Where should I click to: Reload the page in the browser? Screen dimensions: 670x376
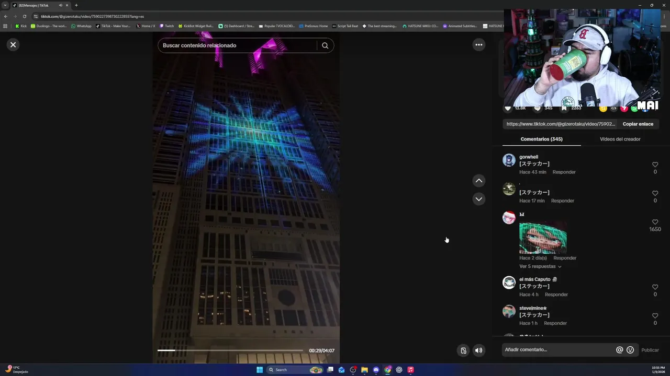point(24,16)
